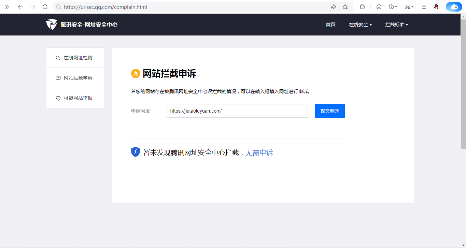Click the browser forward arrow
This screenshot has width=466, height=248.
[x=33, y=7]
